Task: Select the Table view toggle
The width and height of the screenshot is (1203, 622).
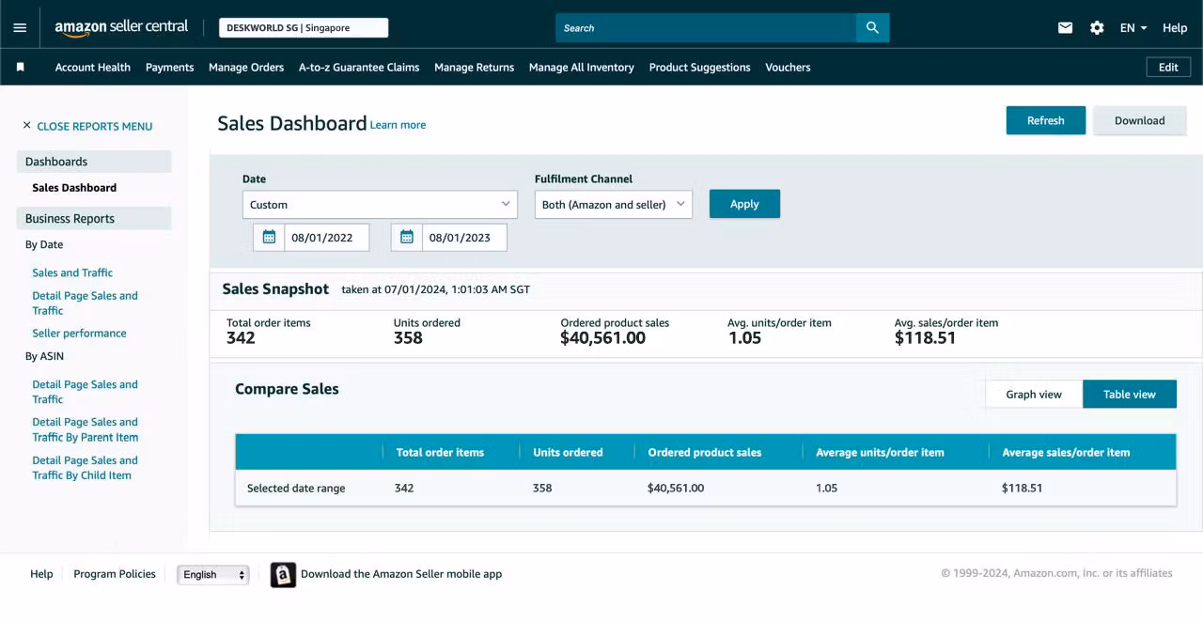Action: [1130, 395]
